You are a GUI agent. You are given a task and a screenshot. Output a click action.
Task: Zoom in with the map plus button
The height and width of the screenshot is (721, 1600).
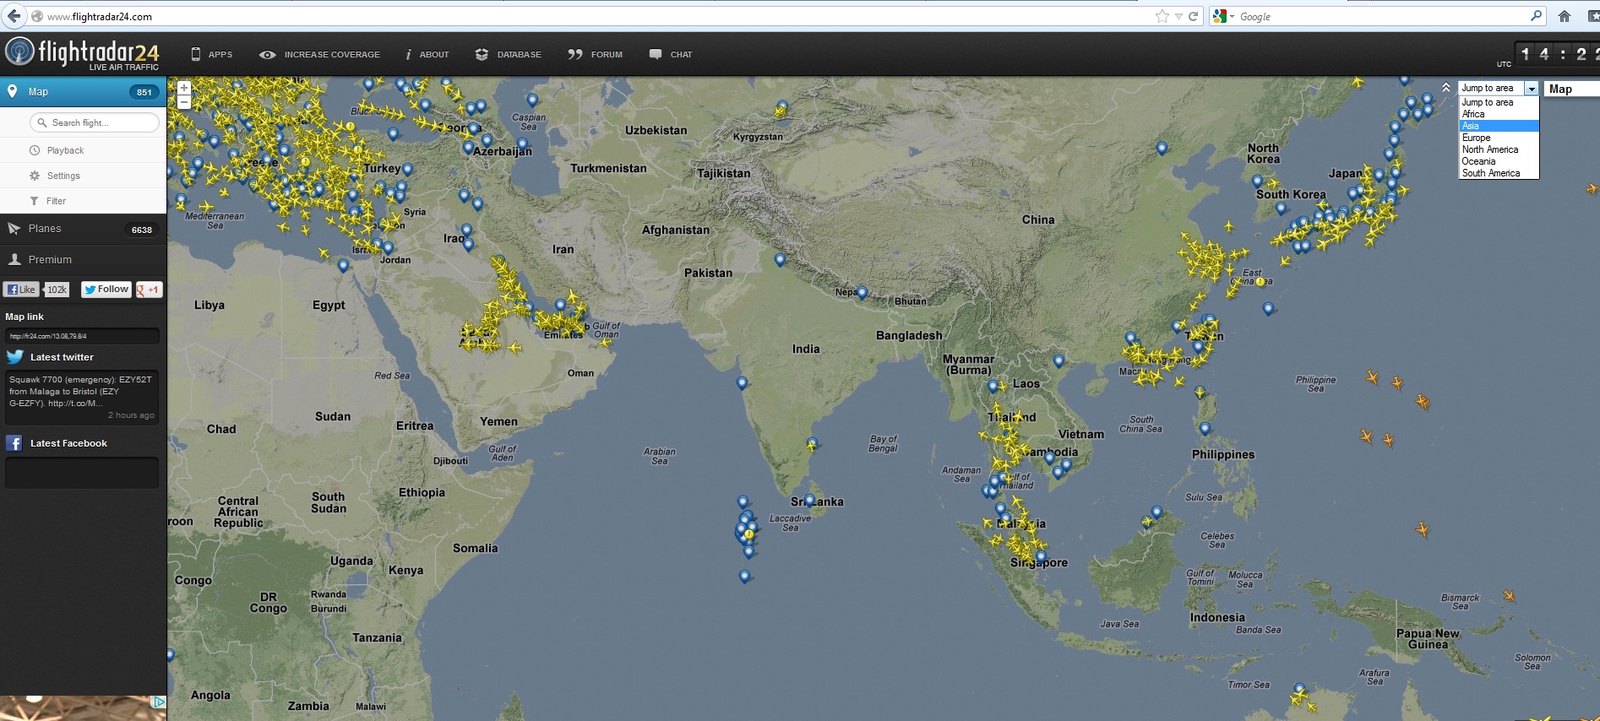coord(184,88)
